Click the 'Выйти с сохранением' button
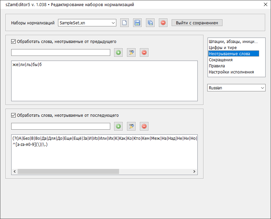The image size is (271, 219). coord(197,23)
